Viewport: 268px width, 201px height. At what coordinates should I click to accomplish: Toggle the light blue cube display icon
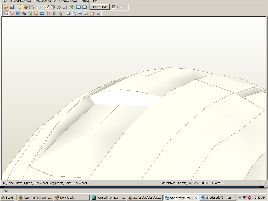(x=40, y=7)
